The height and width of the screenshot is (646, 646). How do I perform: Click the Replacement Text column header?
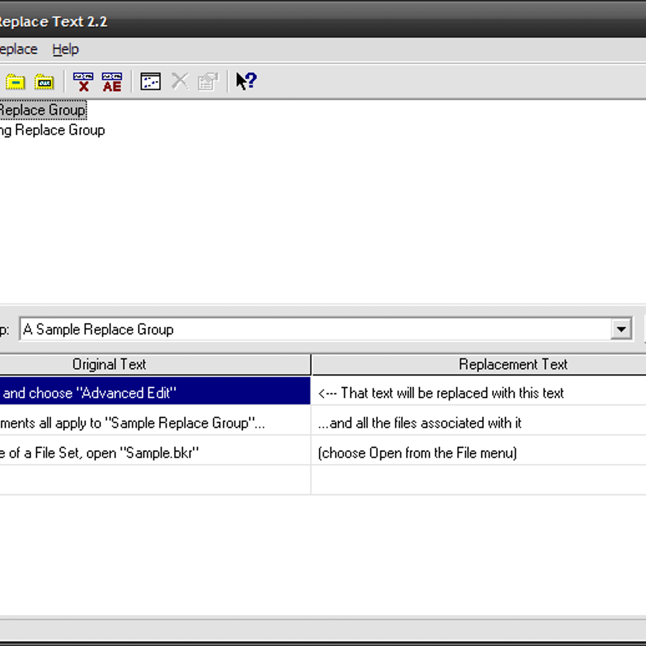point(512,364)
